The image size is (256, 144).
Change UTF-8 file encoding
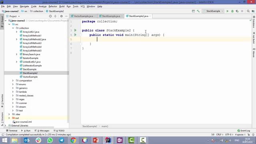coord(229,134)
